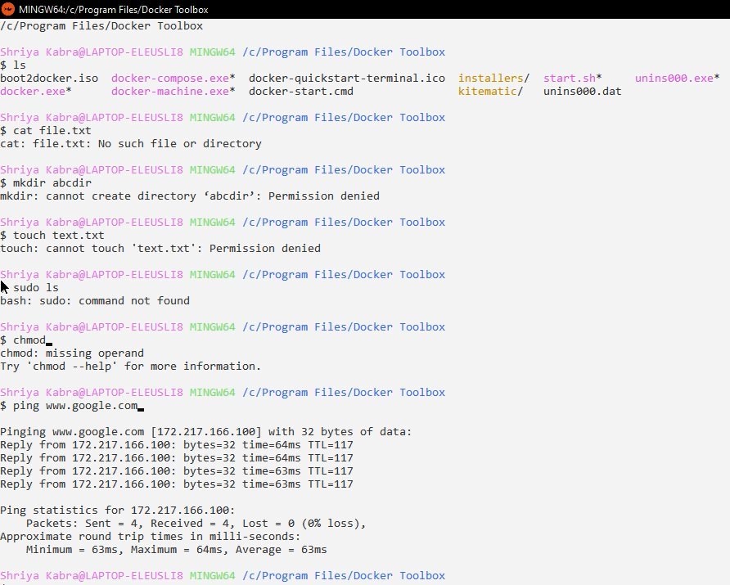Click docker-quickstart-terminal.ico in the listing
Viewport: 730px width, 585px height.
(x=347, y=79)
